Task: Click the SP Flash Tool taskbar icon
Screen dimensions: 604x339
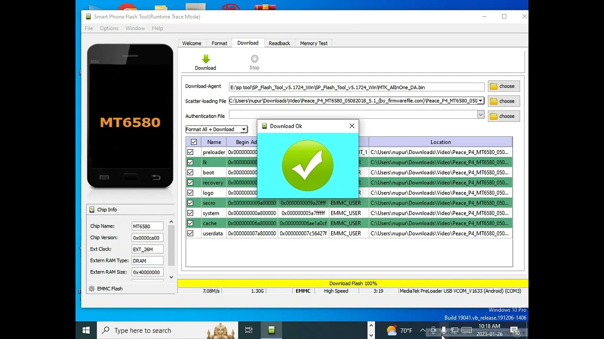Action: point(271,331)
